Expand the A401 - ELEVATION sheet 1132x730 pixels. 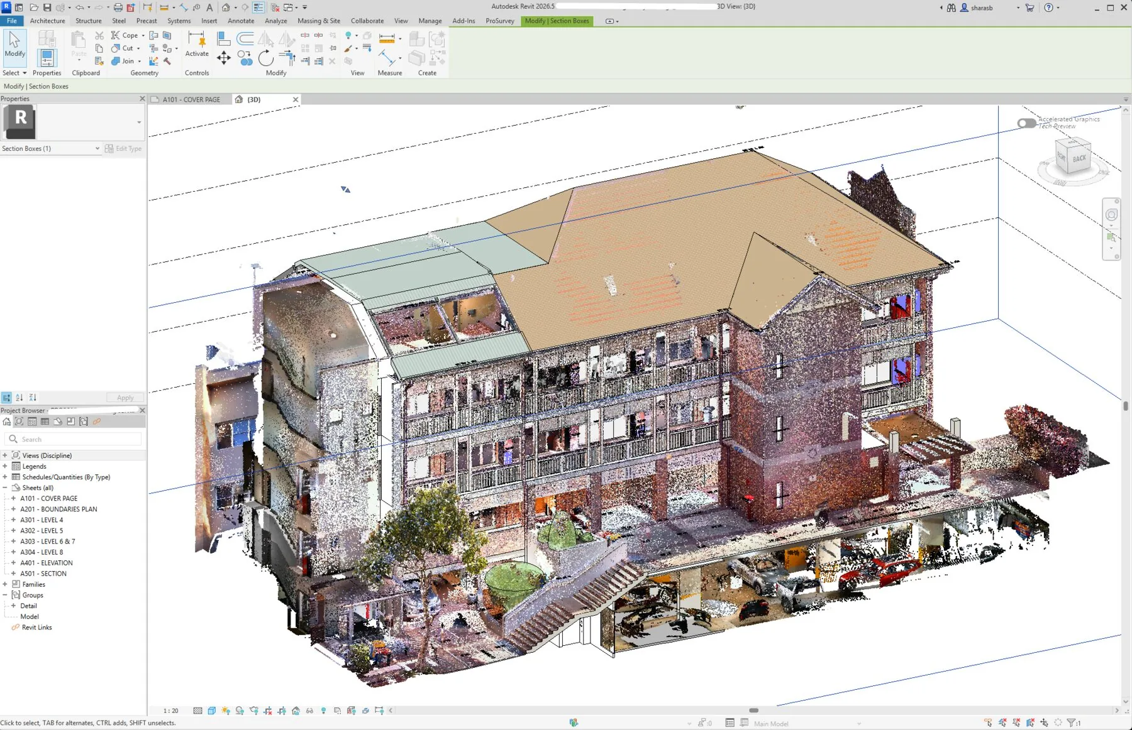(13, 563)
